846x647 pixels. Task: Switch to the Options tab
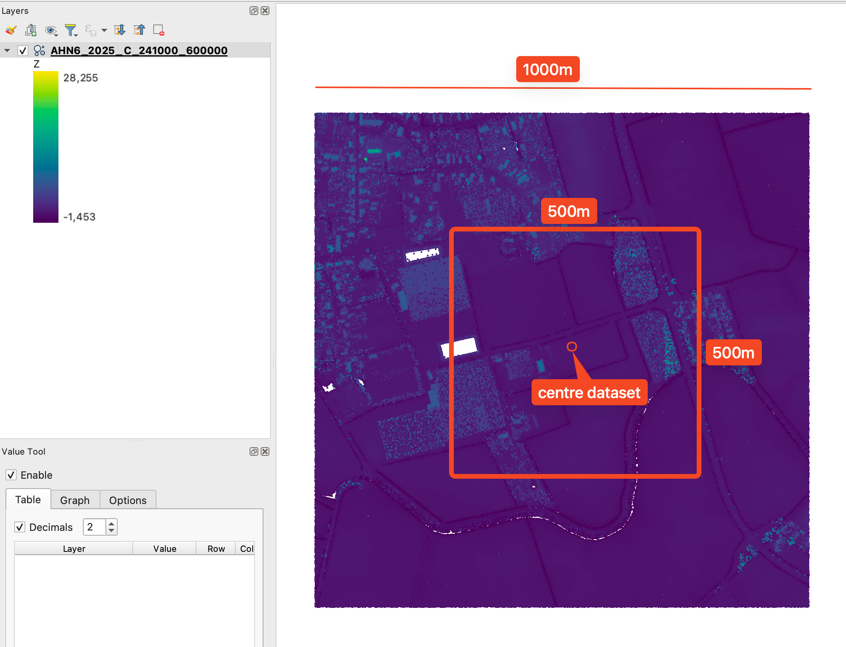pyautogui.click(x=128, y=500)
